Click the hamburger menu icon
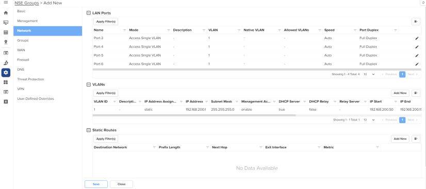 (6, 3)
